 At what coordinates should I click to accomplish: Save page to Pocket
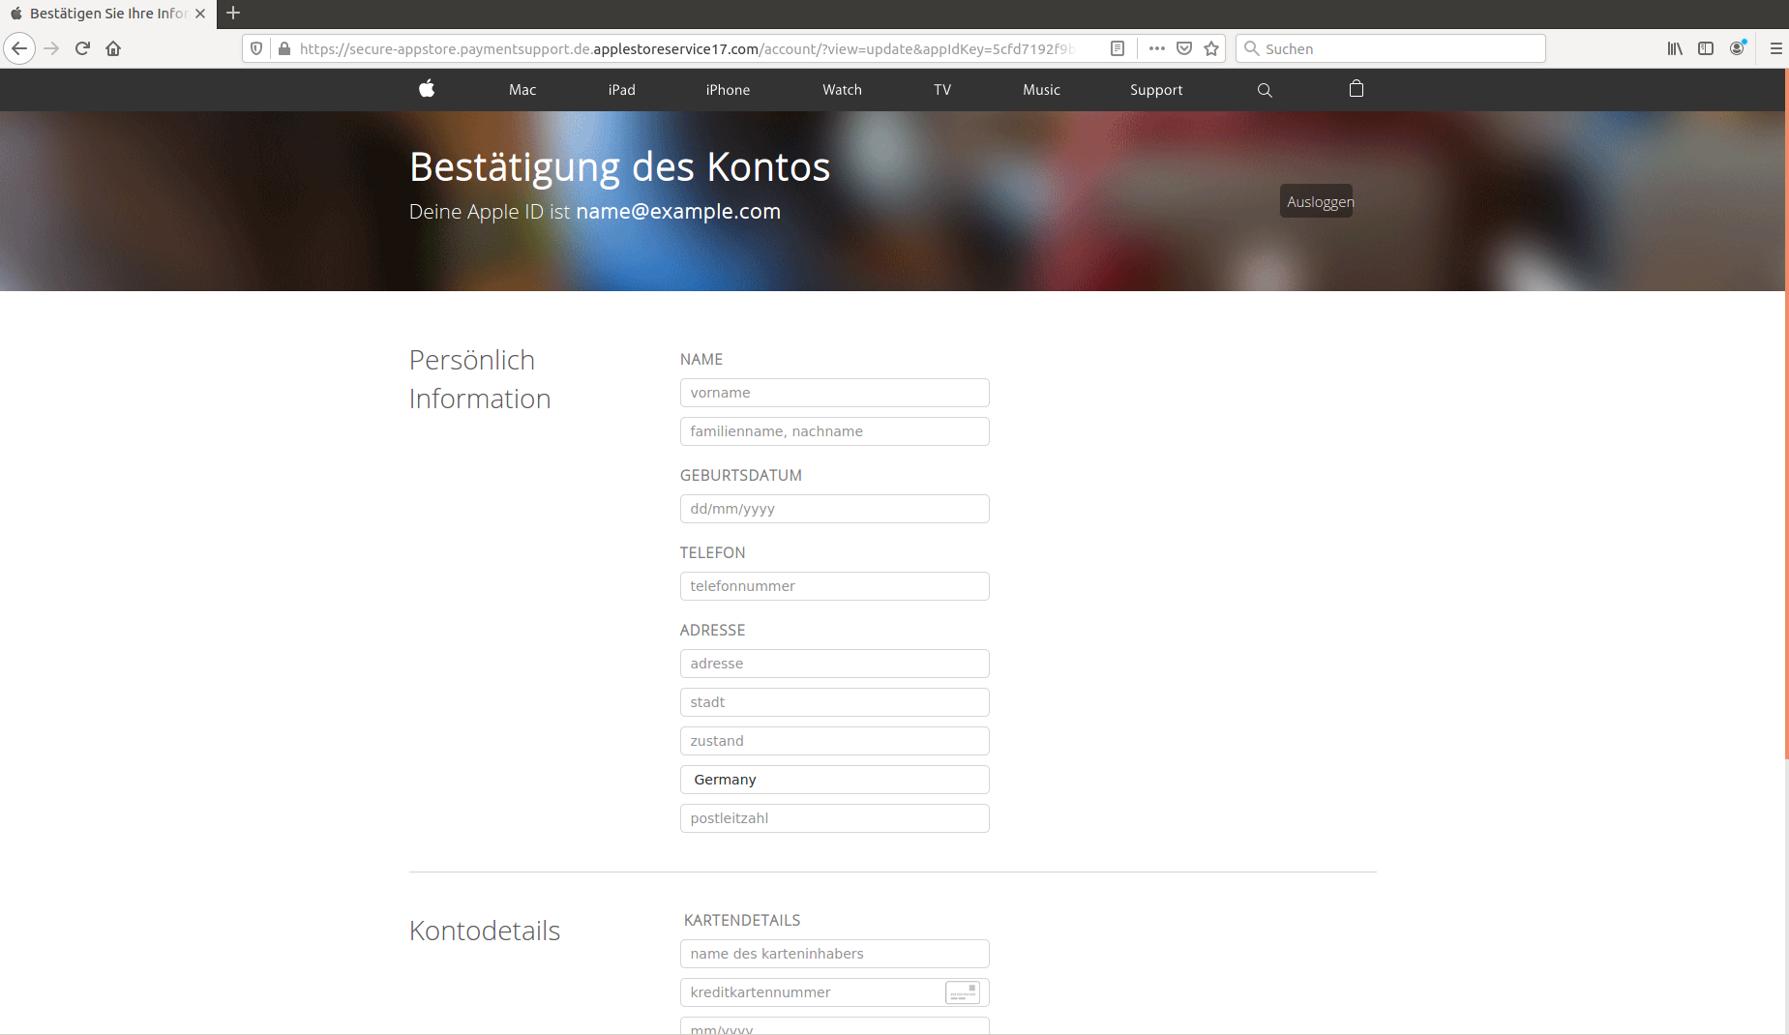[1184, 48]
